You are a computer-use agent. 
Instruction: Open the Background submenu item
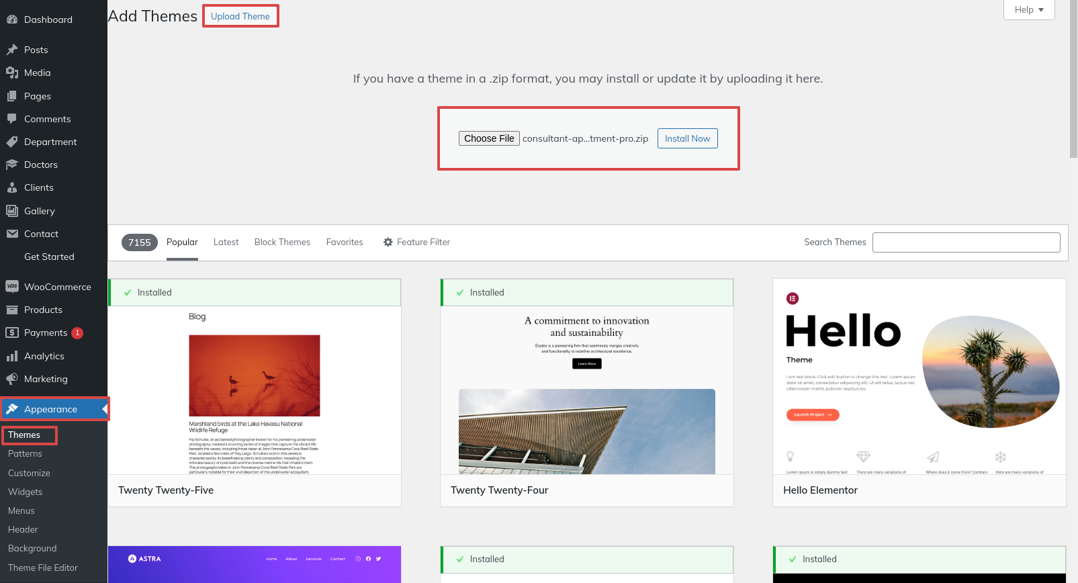32,548
